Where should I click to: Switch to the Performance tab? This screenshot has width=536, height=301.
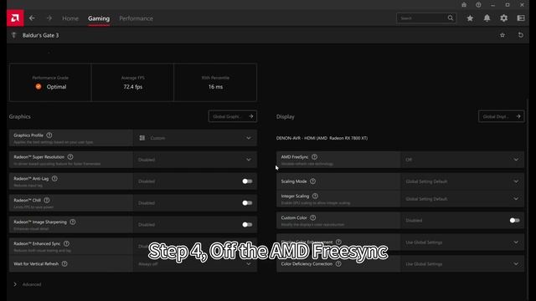pyautogui.click(x=136, y=18)
